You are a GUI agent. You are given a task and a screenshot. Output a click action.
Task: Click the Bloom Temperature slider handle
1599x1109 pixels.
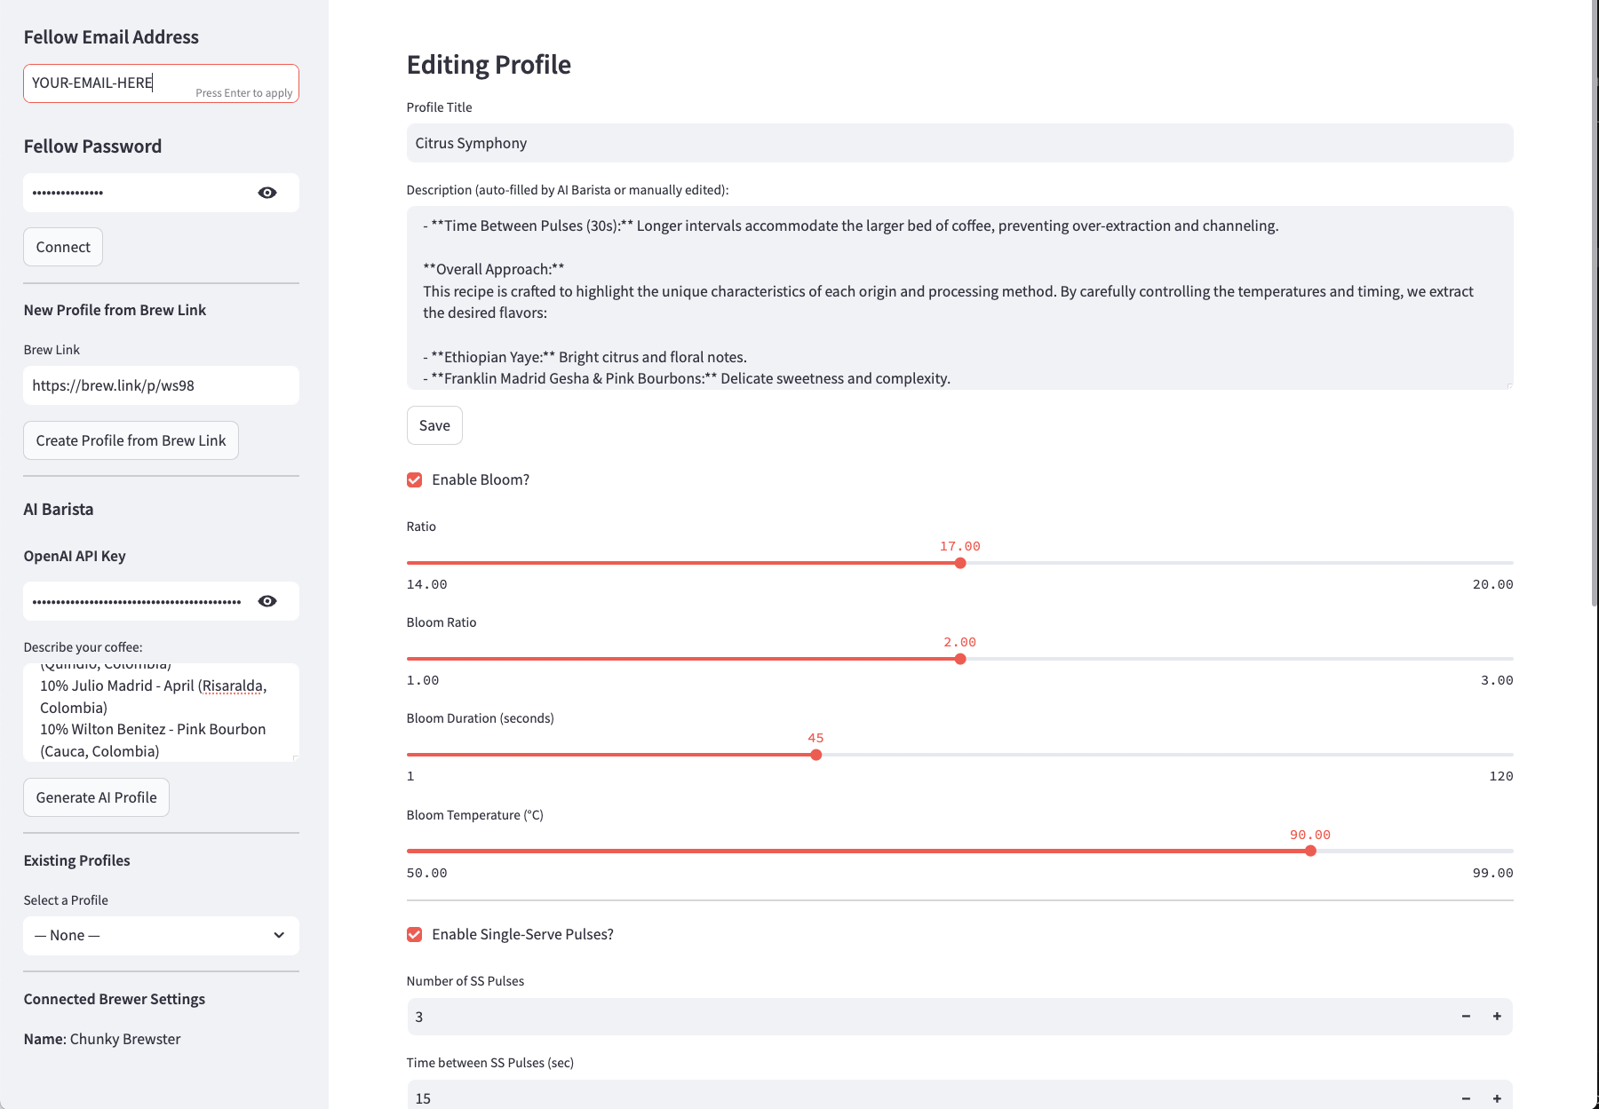click(x=1310, y=851)
